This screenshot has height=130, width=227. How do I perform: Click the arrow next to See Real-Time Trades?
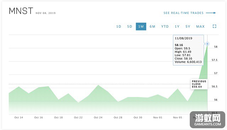tap(211, 13)
